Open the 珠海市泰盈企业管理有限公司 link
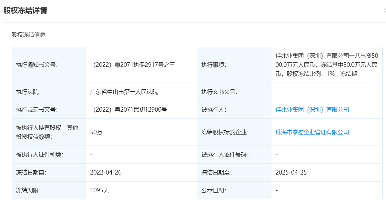Screen dimensions: 386x211 coord(312,132)
